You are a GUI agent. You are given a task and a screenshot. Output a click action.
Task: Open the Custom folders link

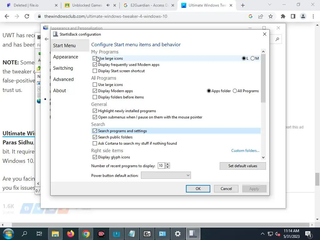(x=245, y=151)
